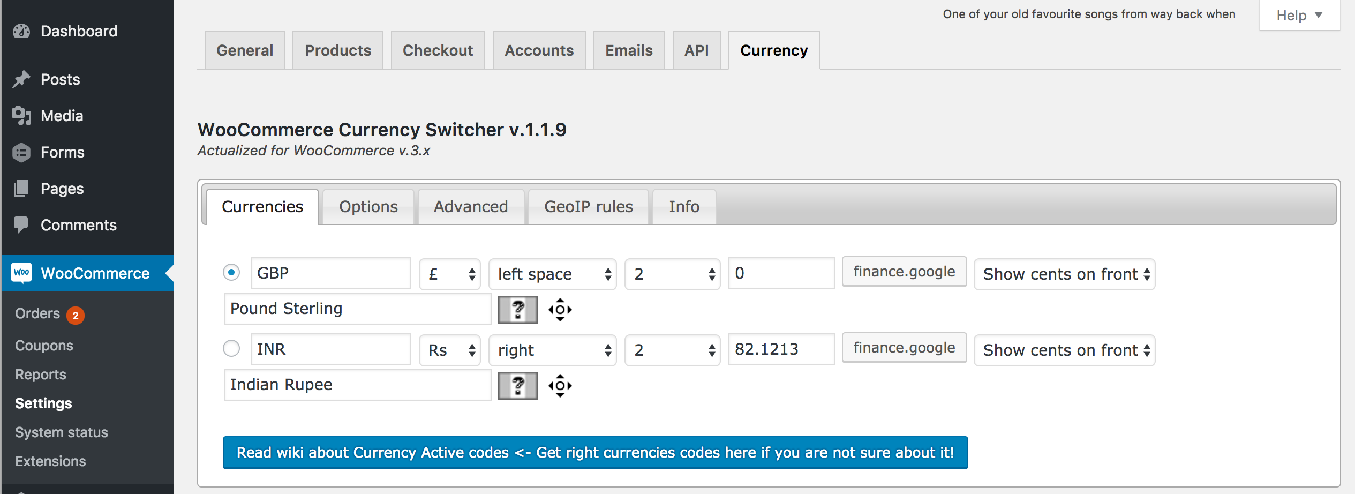Click the 'One of your old favourite songs' lyric text

(x=1089, y=14)
